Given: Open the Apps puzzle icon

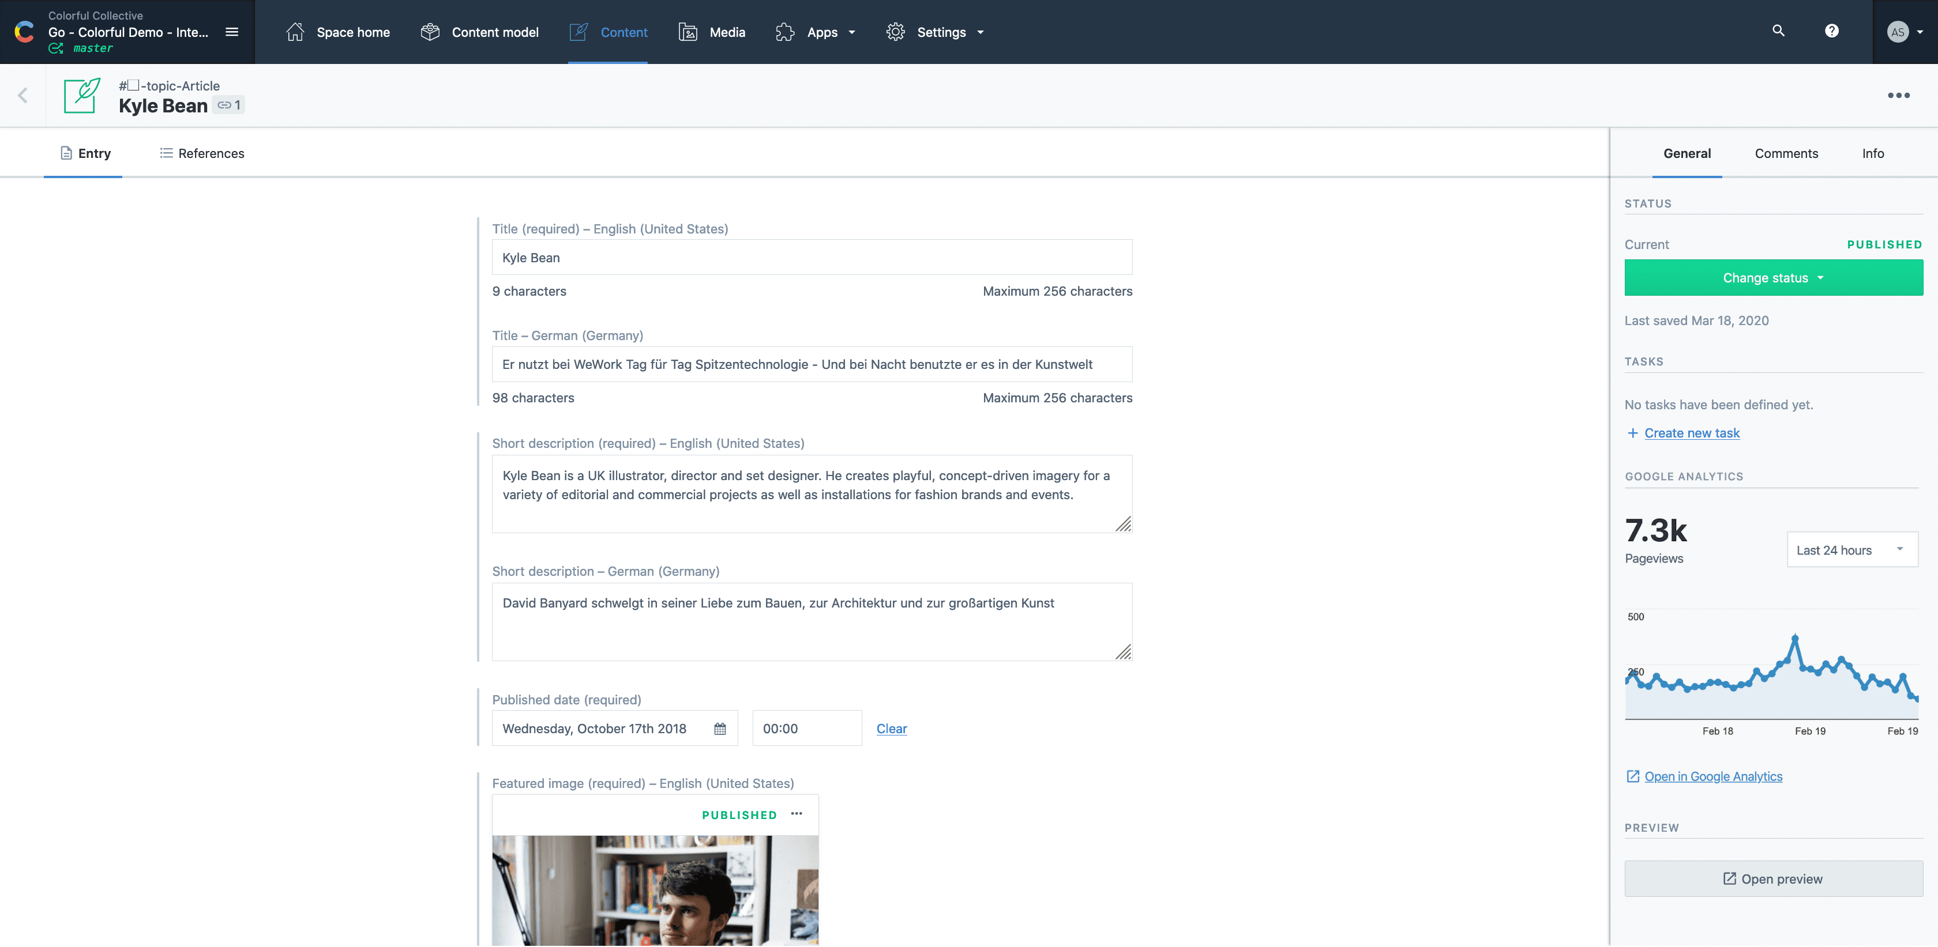Looking at the screenshot, I should click(784, 32).
